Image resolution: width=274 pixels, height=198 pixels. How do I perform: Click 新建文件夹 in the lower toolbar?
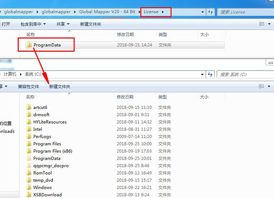click(x=59, y=86)
